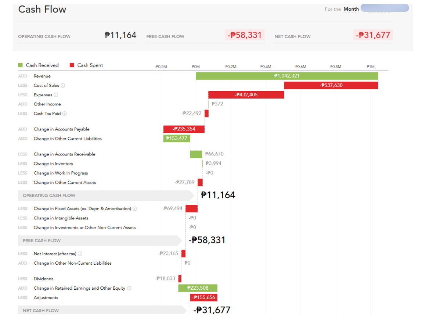
Task: Click the ₱1M axis tick label
Action: [x=371, y=67]
